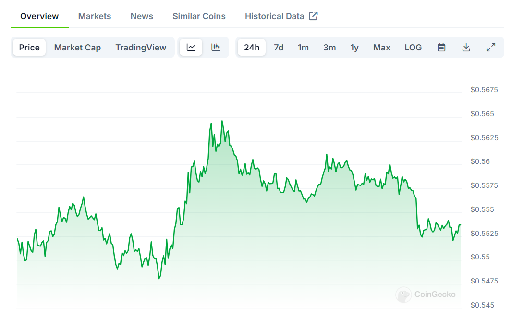Switch chart to Market Cap
This screenshot has height=320, width=512.
tap(77, 48)
